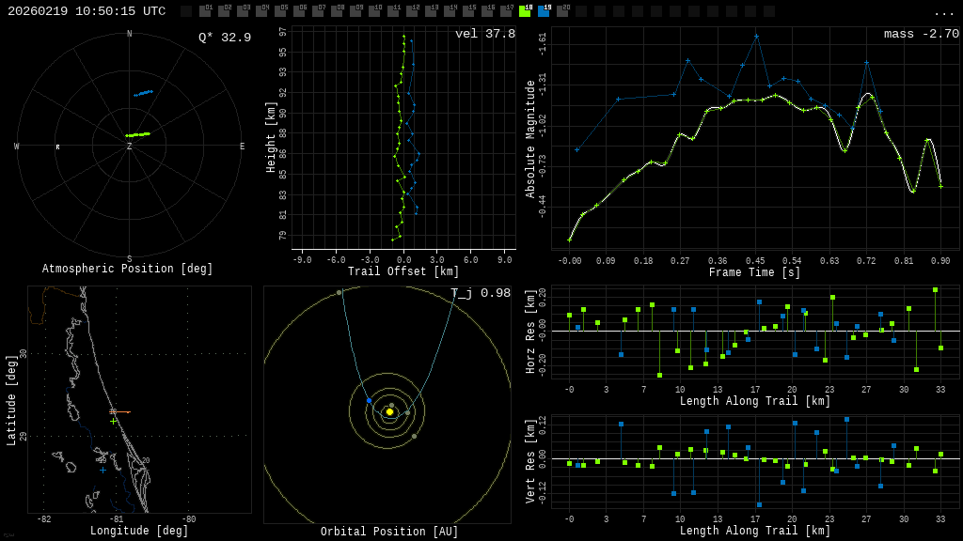This screenshot has width=963, height=541.
Task: Select the orange meteor track on the map
Action: 119,411
